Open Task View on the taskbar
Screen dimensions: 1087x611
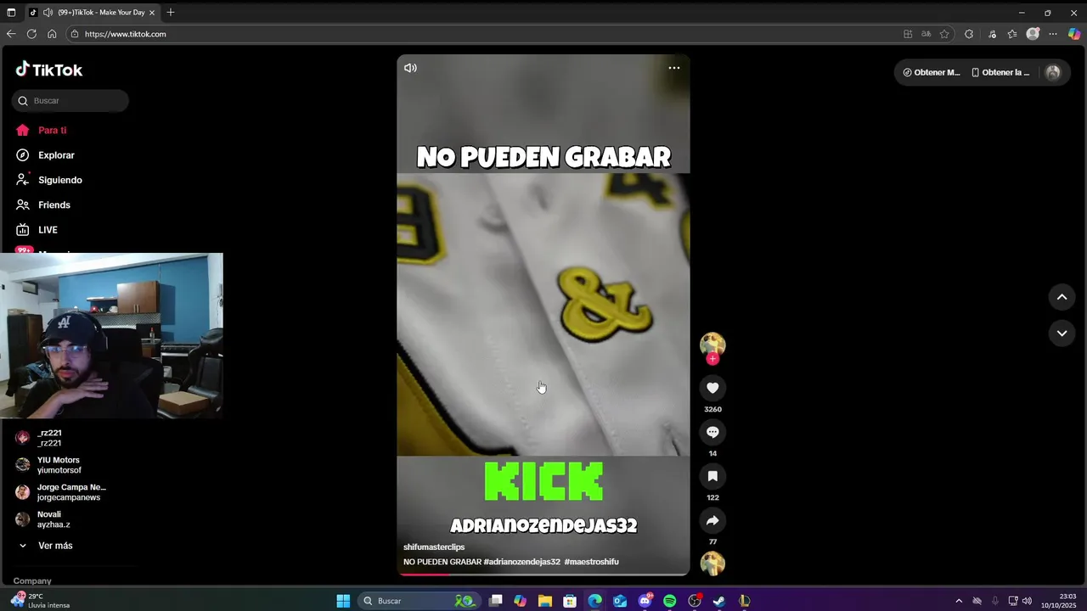click(x=496, y=601)
